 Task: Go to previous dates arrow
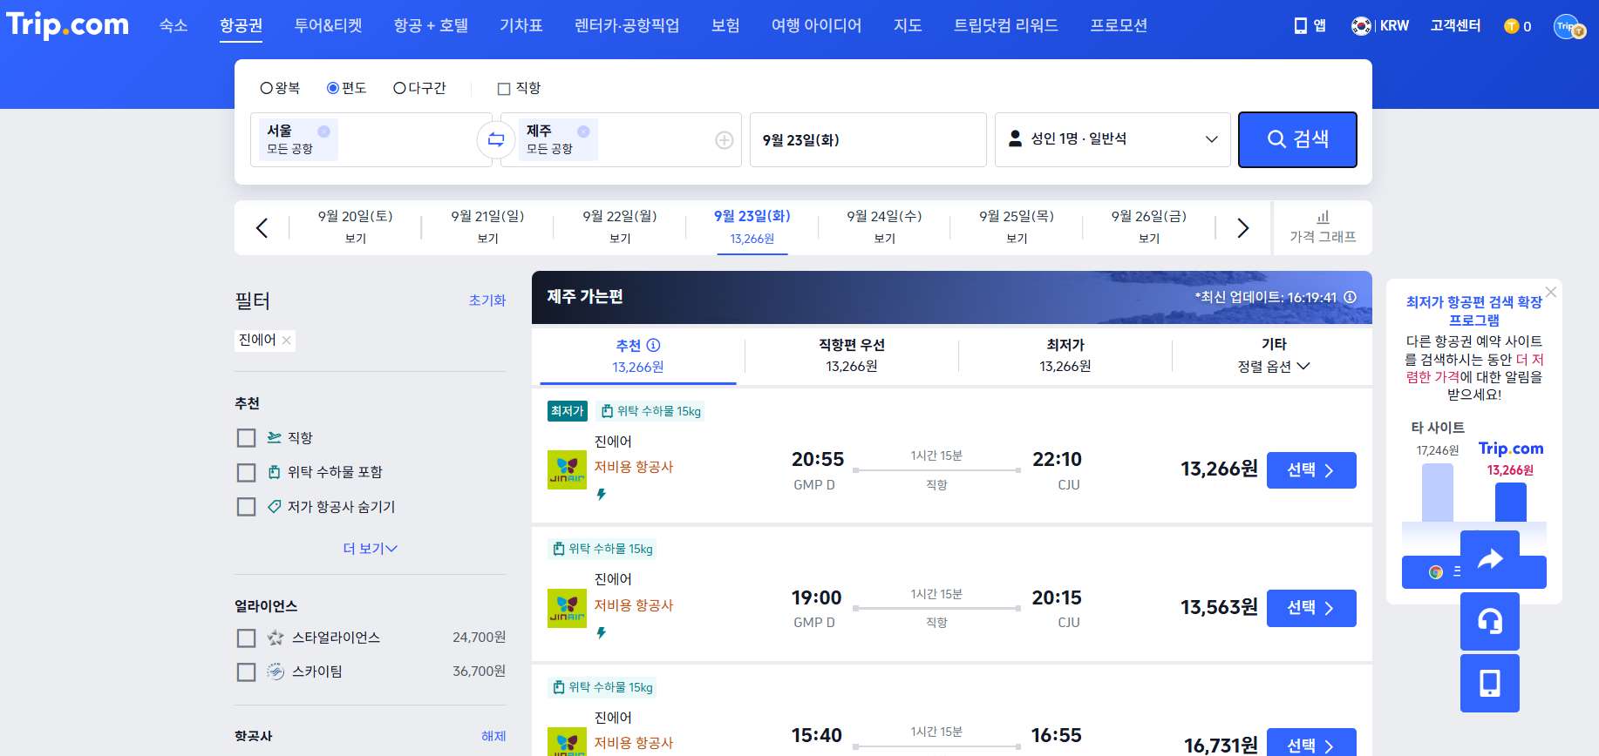click(x=262, y=228)
